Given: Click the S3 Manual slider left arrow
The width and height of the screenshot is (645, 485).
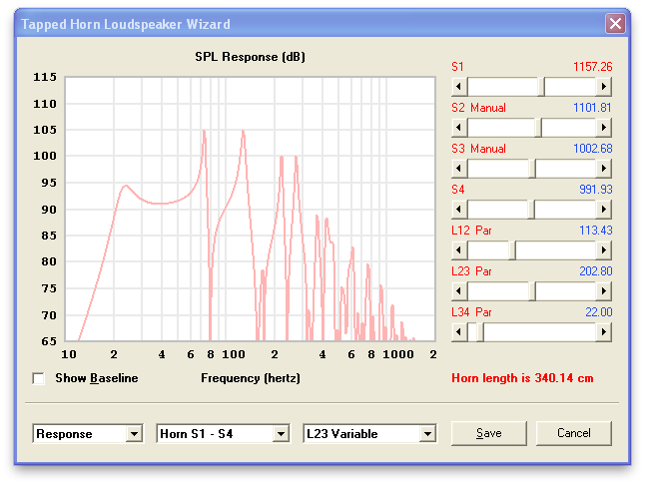Looking at the screenshot, I should [x=459, y=169].
